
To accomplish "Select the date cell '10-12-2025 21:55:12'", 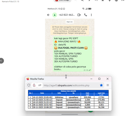I will (42, 100).
